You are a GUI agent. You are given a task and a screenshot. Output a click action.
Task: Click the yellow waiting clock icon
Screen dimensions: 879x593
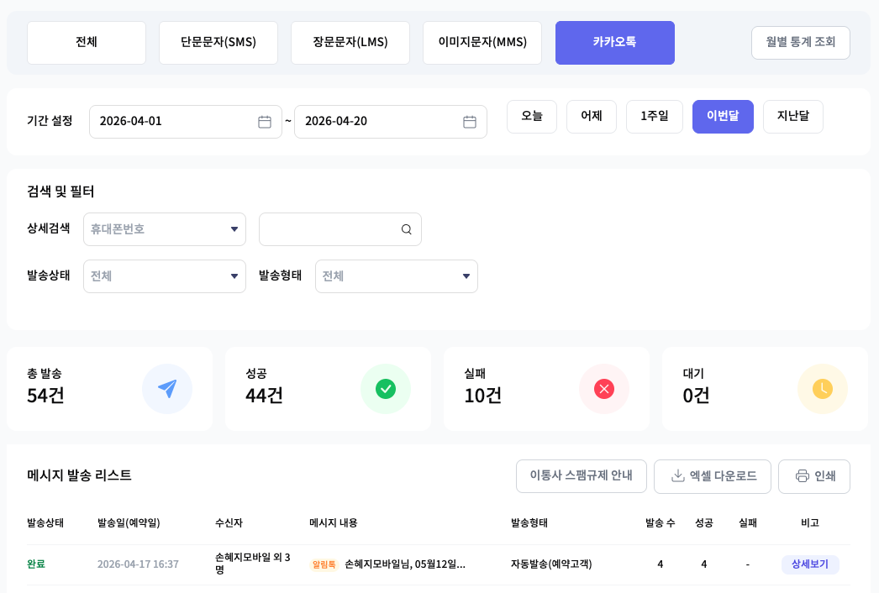822,389
